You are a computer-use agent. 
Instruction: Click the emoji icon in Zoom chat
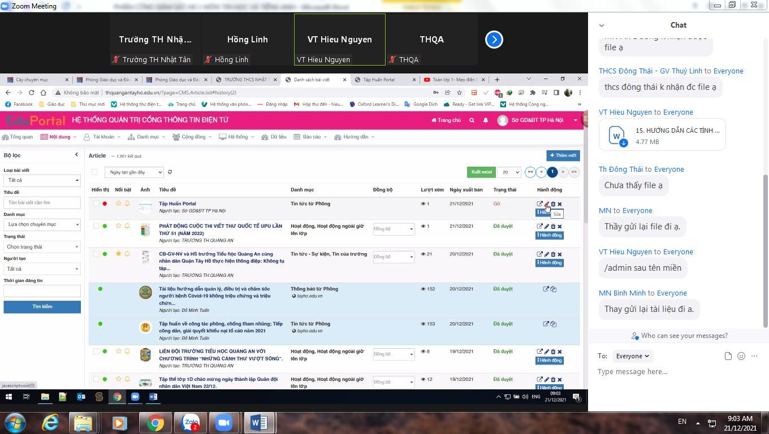click(x=741, y=356)
